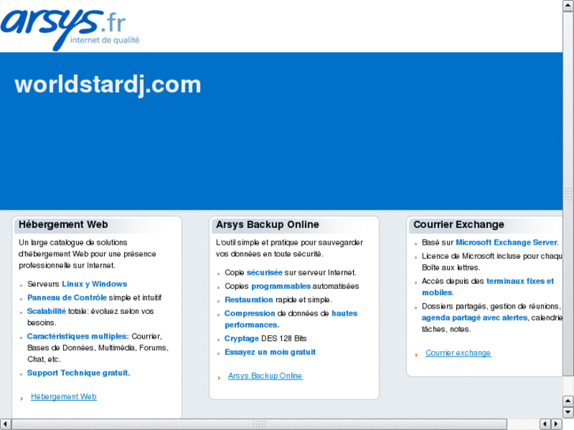Click the Hébergement Web card title
The height and width of the screenshot is (430, 574).
(63, 224)
